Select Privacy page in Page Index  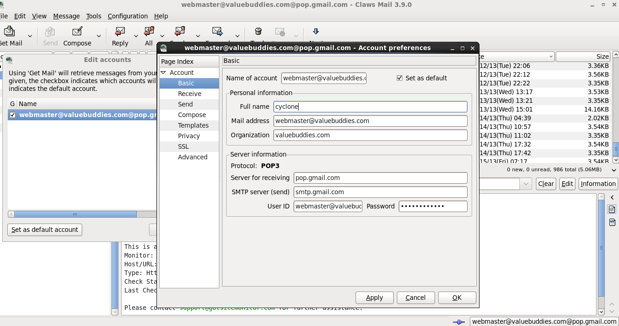tap(189, 136)
